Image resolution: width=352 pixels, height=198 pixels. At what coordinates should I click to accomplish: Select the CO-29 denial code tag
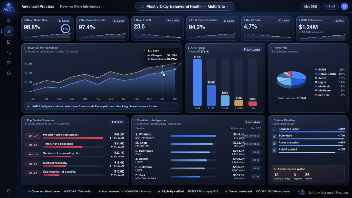pyautogui.click(x=33, y=145)
